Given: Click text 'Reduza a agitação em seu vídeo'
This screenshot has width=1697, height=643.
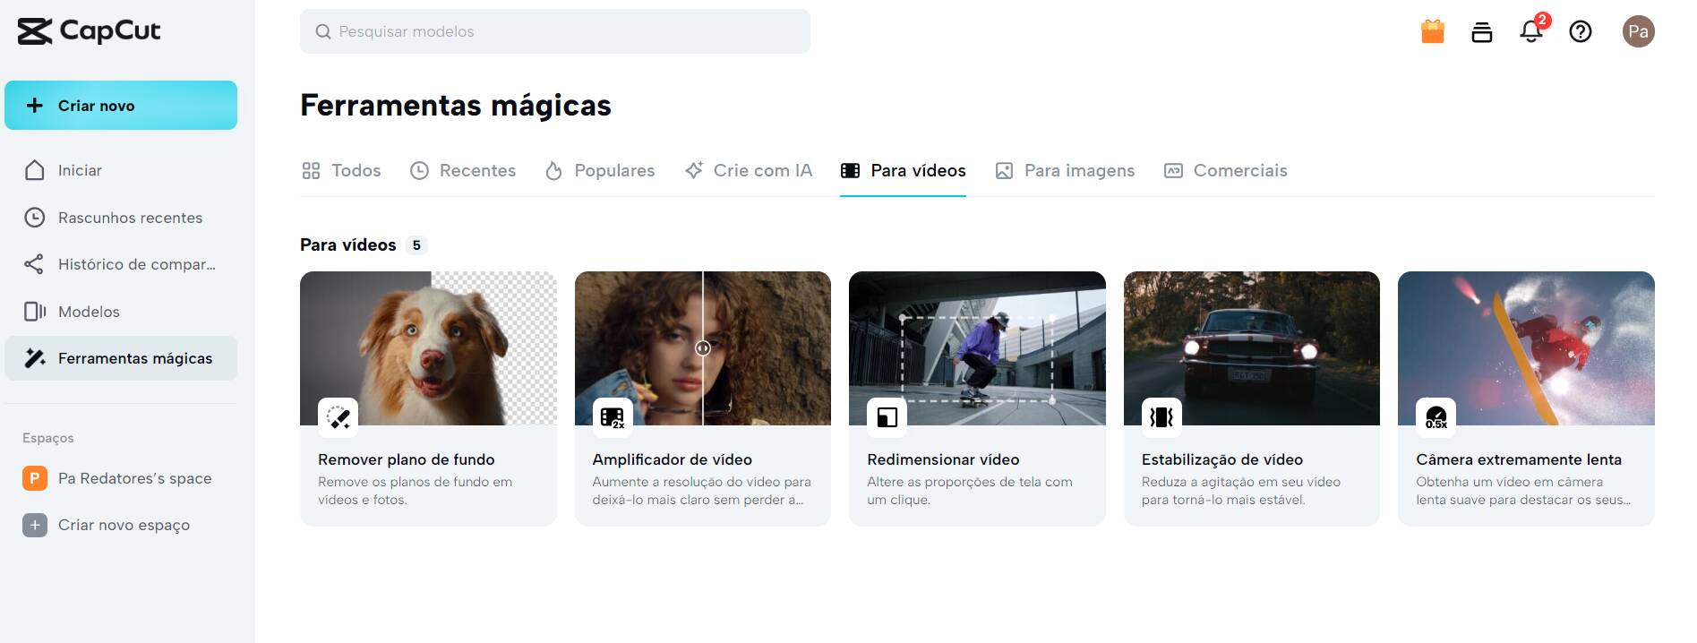Looking at the screenshot, I should (1241, 482).
